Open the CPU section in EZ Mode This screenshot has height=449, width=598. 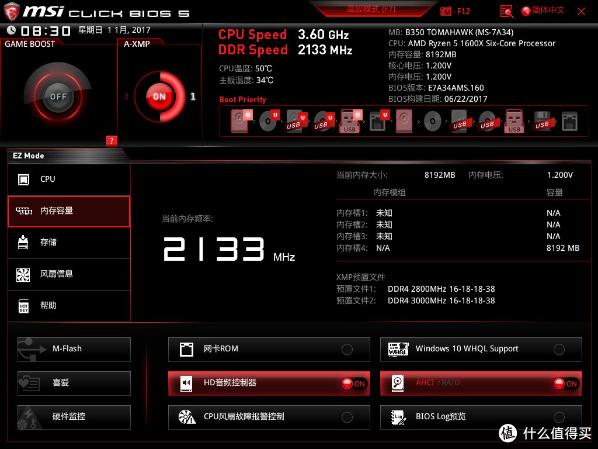(x=69, y=179)
